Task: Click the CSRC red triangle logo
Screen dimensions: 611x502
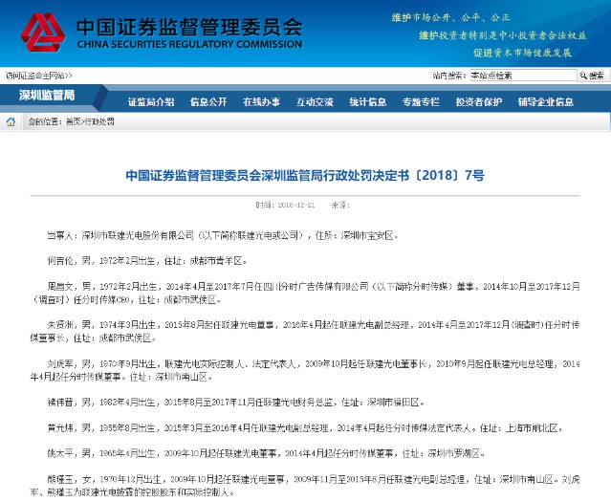Action: pos(43,33)
